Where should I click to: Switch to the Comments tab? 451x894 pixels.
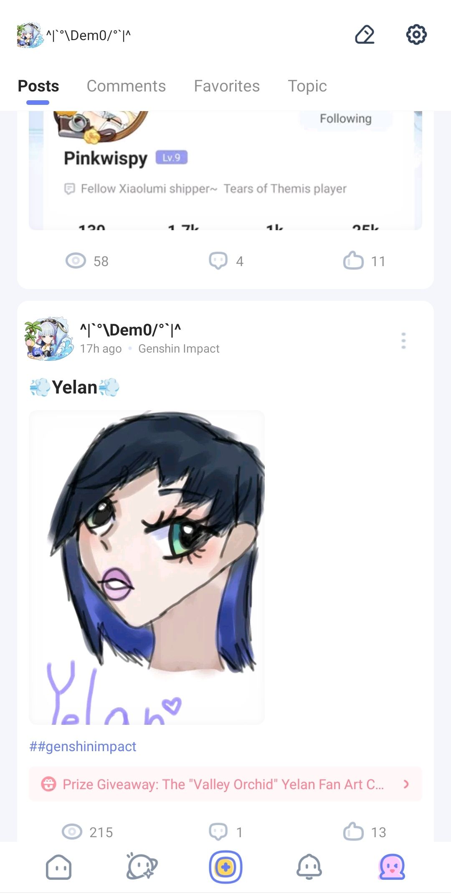tap(126, 86)
